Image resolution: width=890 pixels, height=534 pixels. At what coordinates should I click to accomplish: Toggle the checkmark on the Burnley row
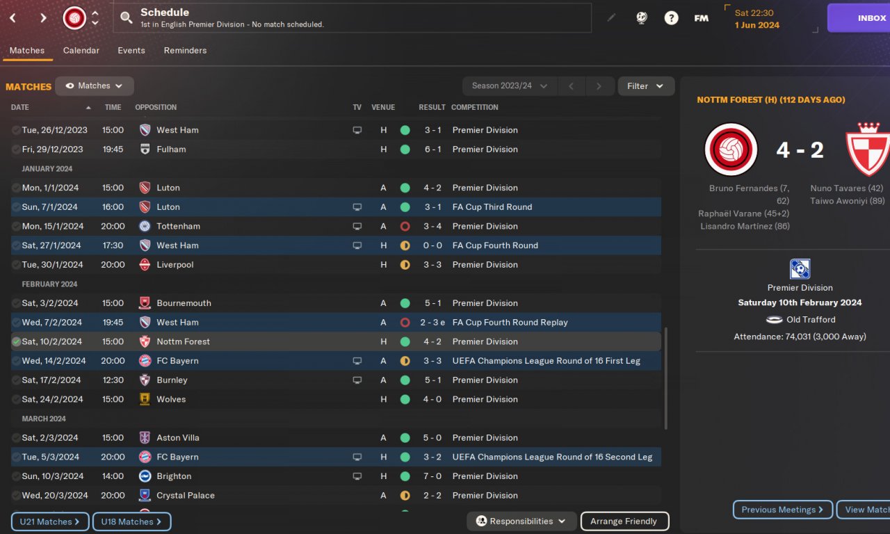pos(16,380)
